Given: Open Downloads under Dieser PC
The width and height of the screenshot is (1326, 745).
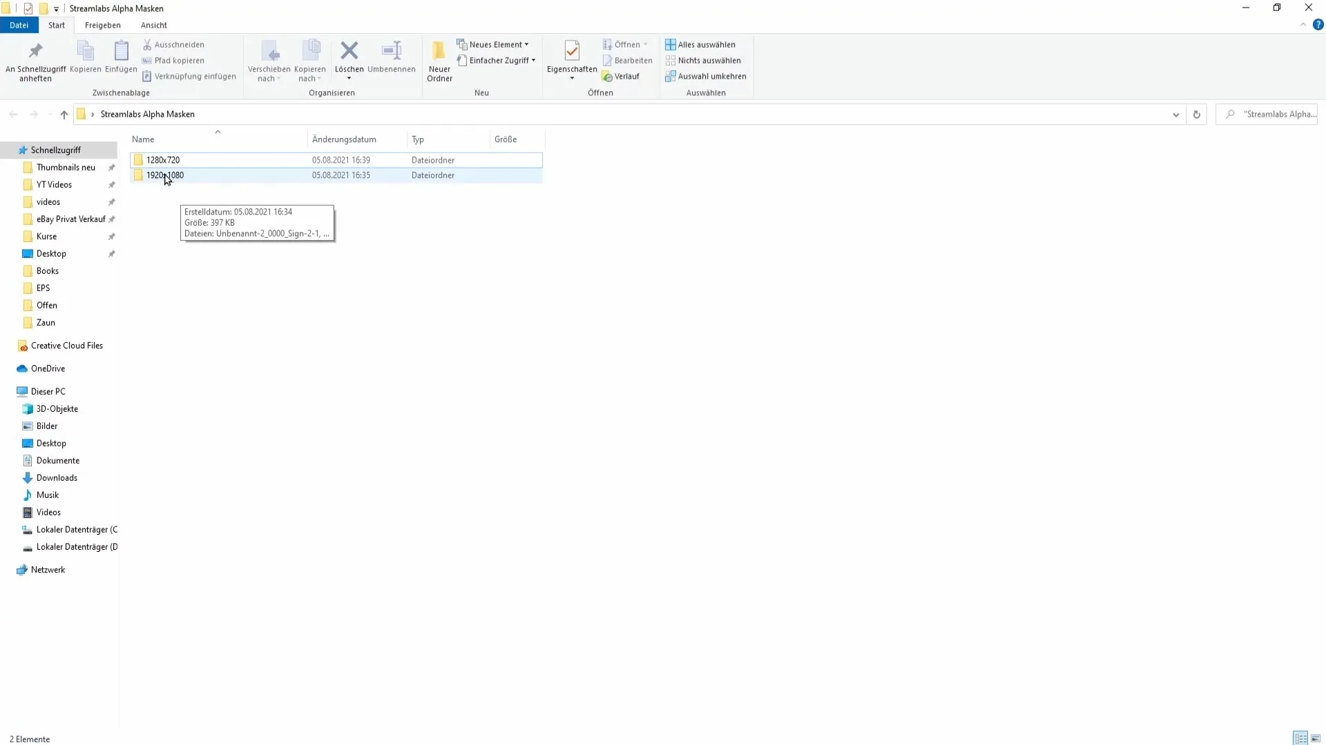Looking at the screenshot, I should click(x=57, y=478).
